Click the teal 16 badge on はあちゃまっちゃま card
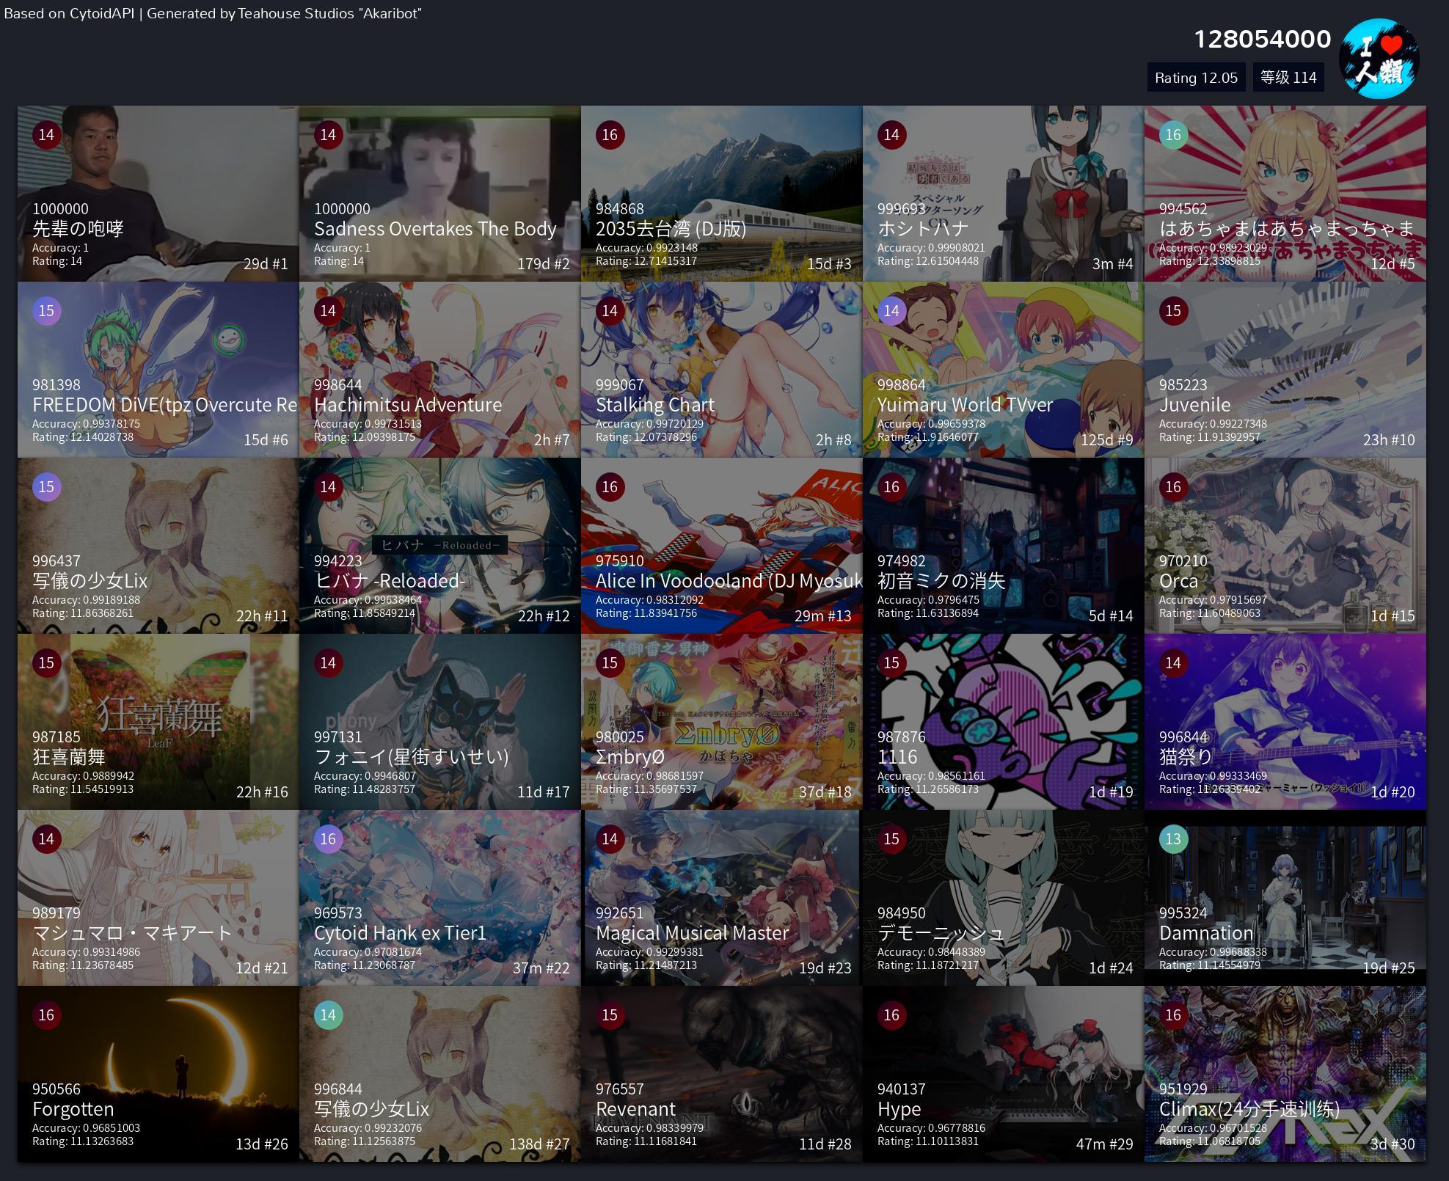1449x1181 pixels. pyautogui.click(x=1173, y=135)
